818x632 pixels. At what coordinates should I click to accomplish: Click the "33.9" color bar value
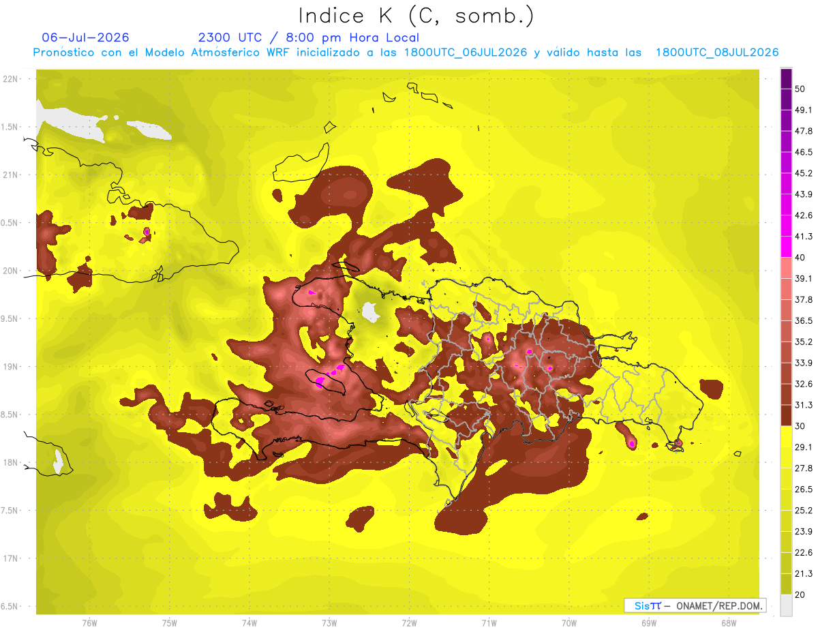803,363
